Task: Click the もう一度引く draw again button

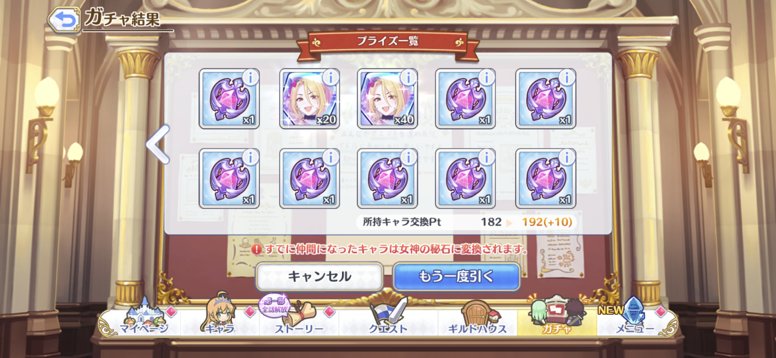Action: coord(456,277)
